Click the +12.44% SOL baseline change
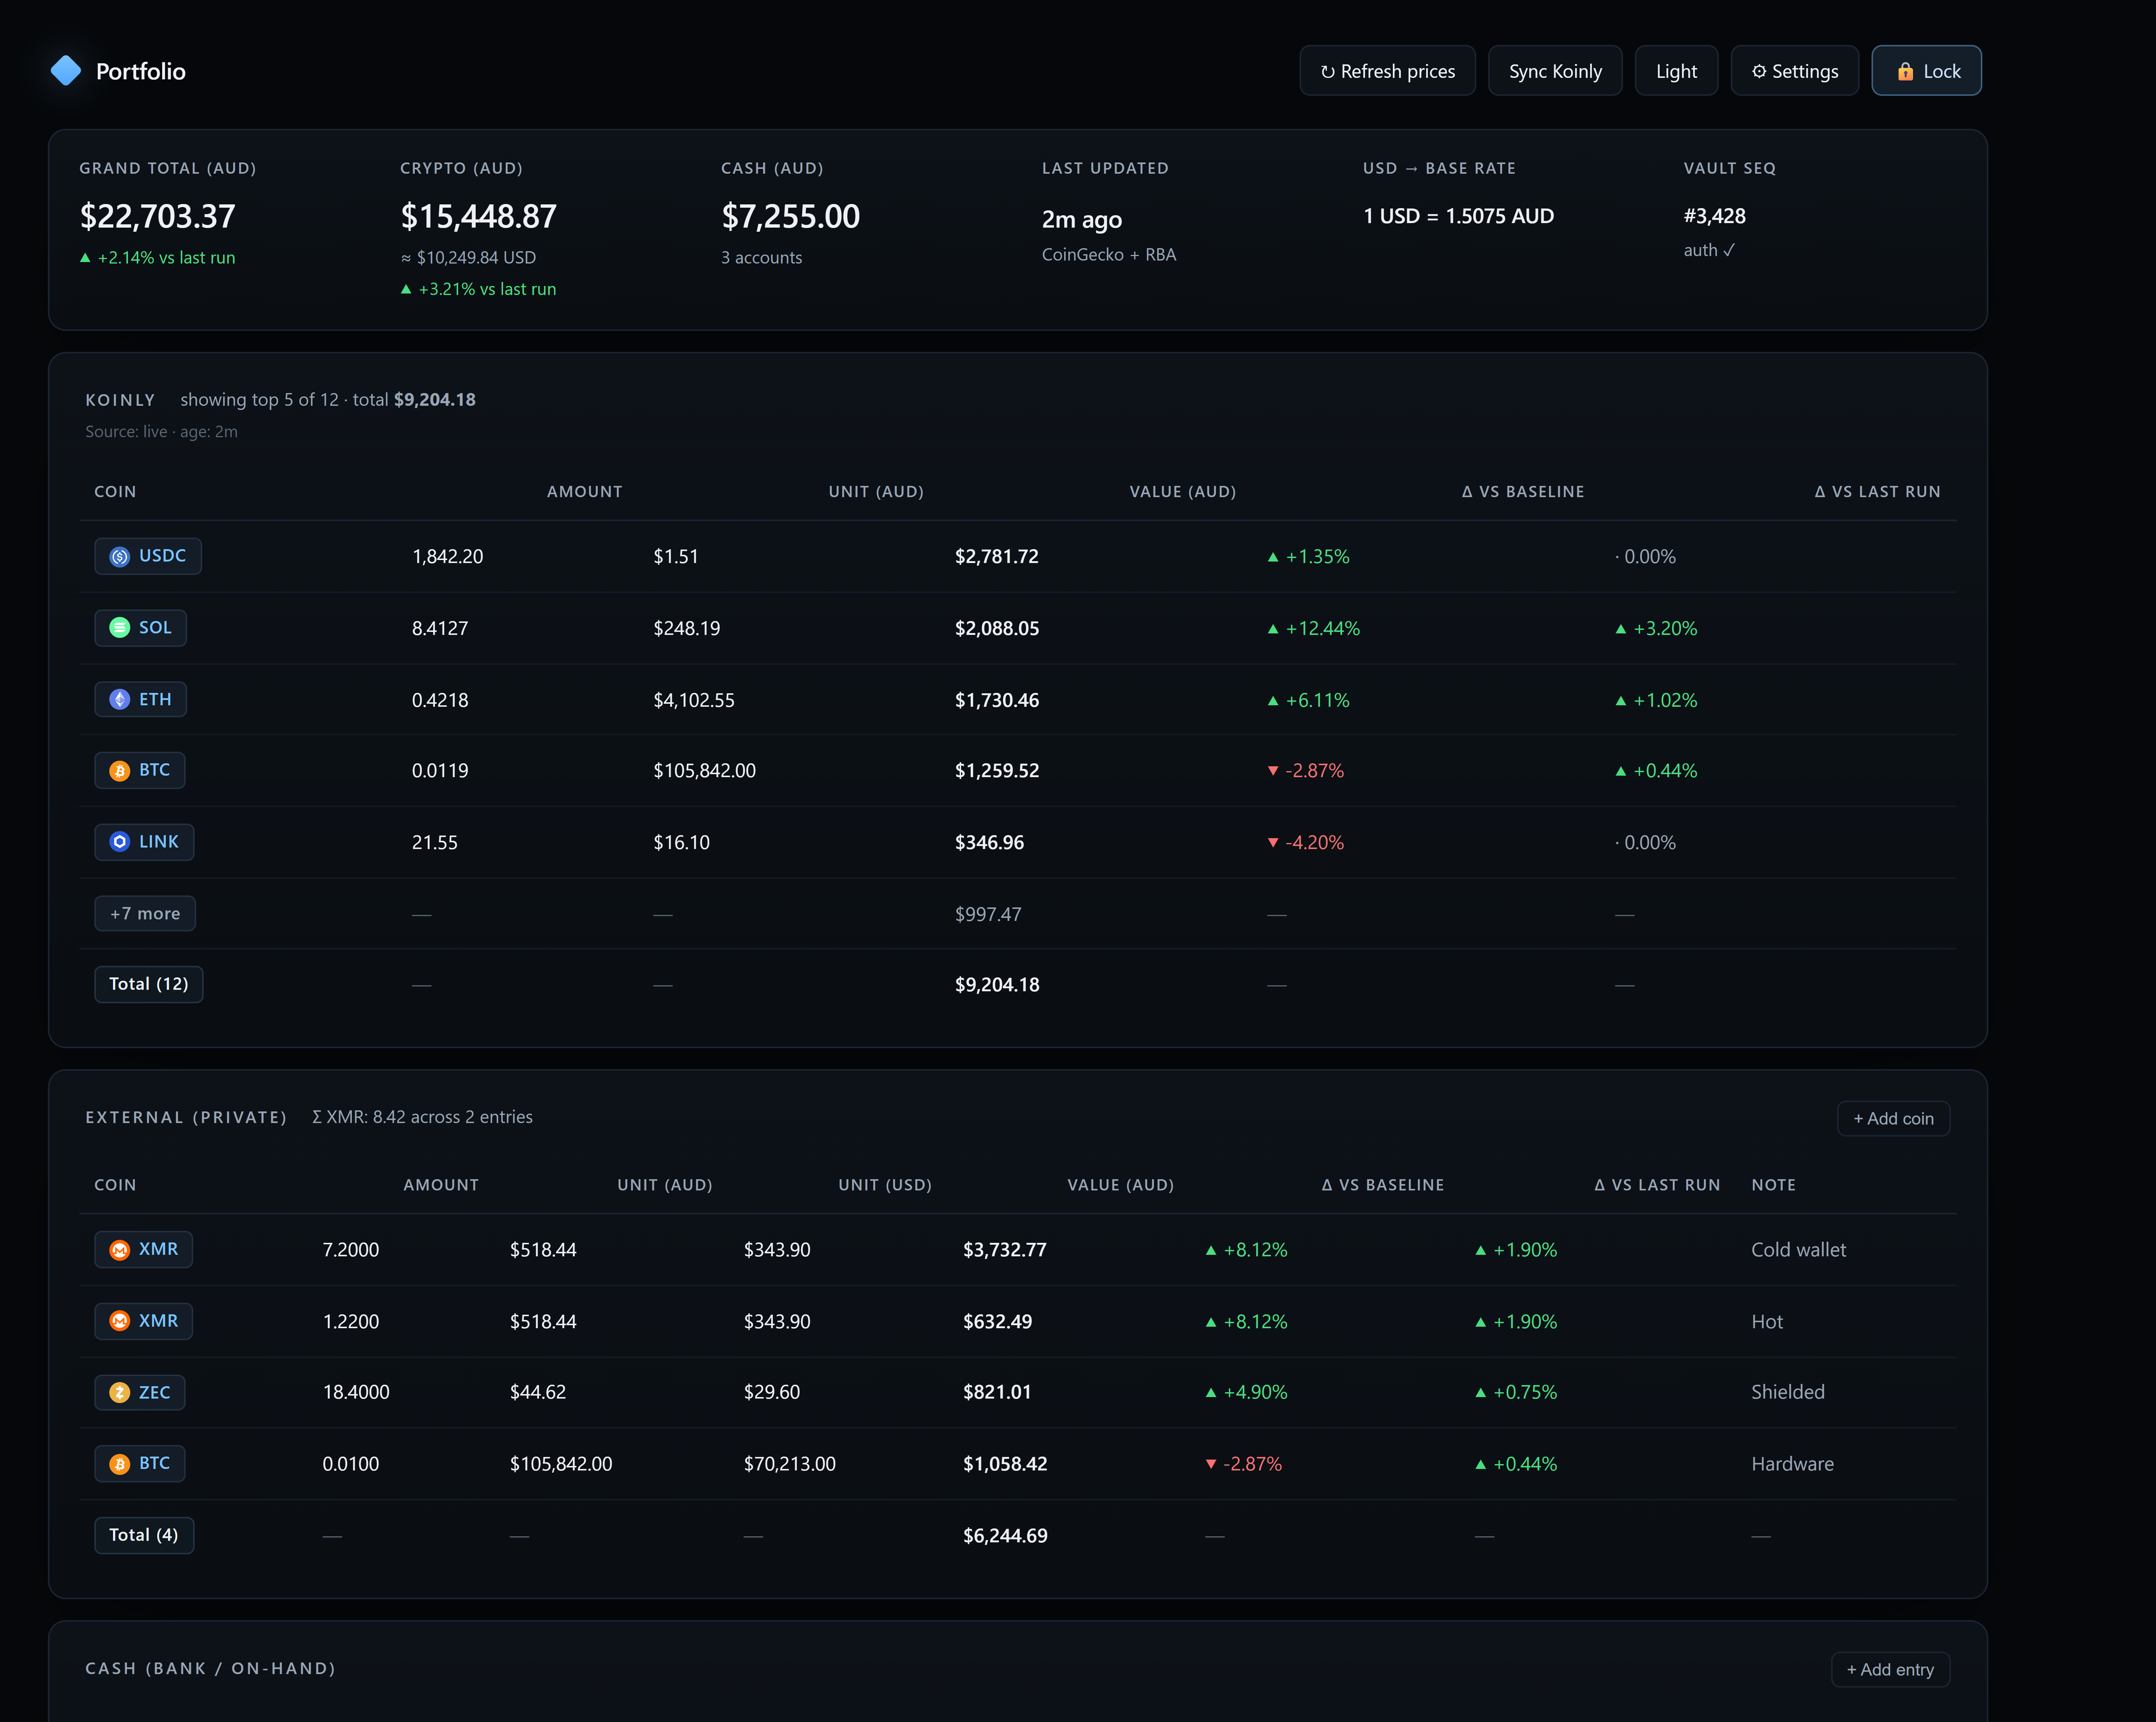Image resolution: width=2156 pixels, height=1722 pixels. click(1314, 628)
